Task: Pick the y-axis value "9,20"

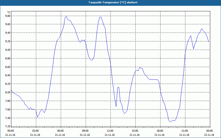Action: point(8,41)
